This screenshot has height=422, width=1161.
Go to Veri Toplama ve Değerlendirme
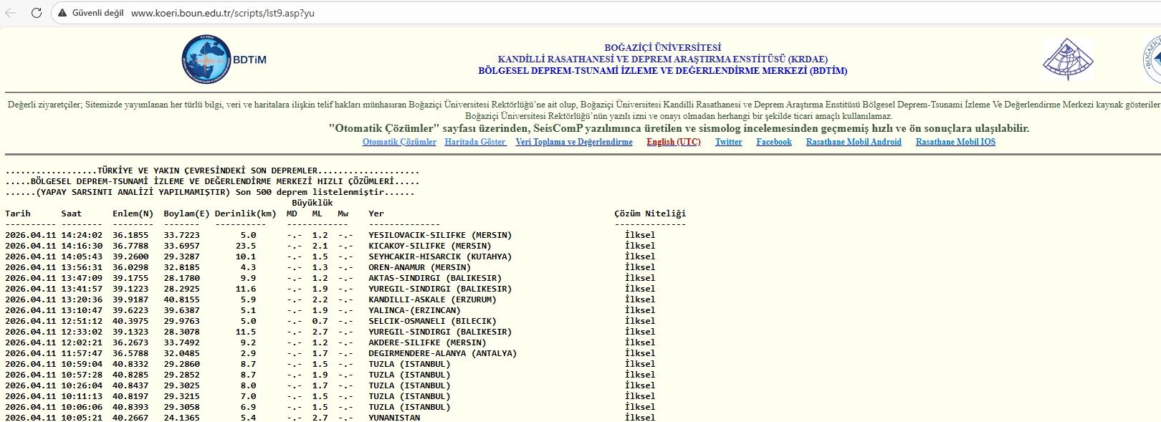[x=574, y=142]
